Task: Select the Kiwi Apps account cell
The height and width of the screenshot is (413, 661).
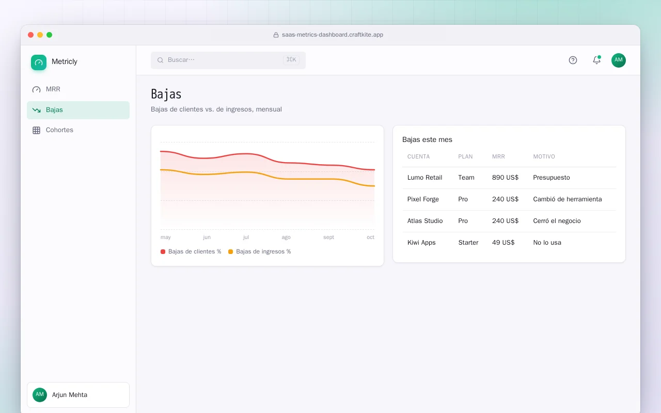Action: pos(421,243)
